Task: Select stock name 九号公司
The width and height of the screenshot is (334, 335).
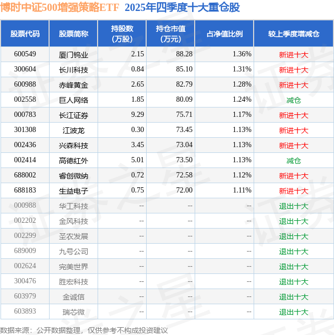Action: point(74,252)
